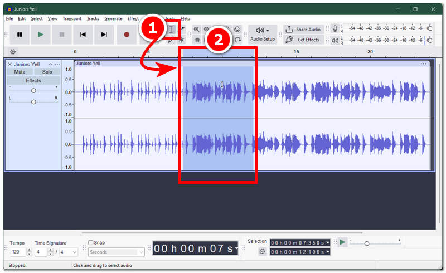
Task: Pause playback with the Pause button
Action: tap(20, 35)
